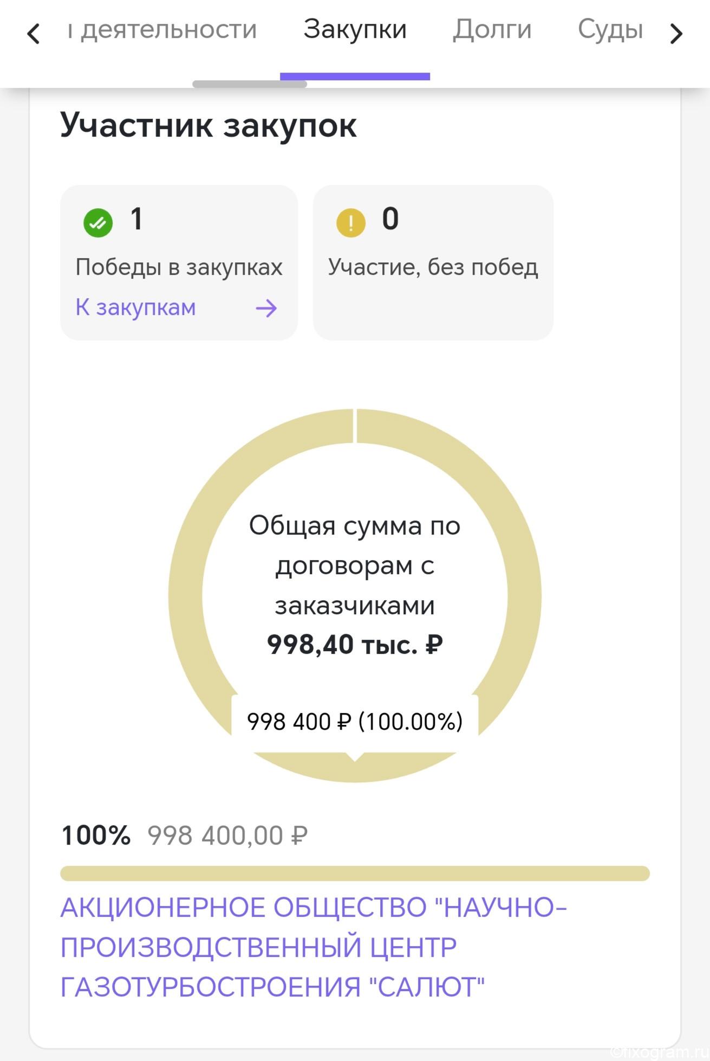Click the yellow exclamation warning icon

coord(351,222)
